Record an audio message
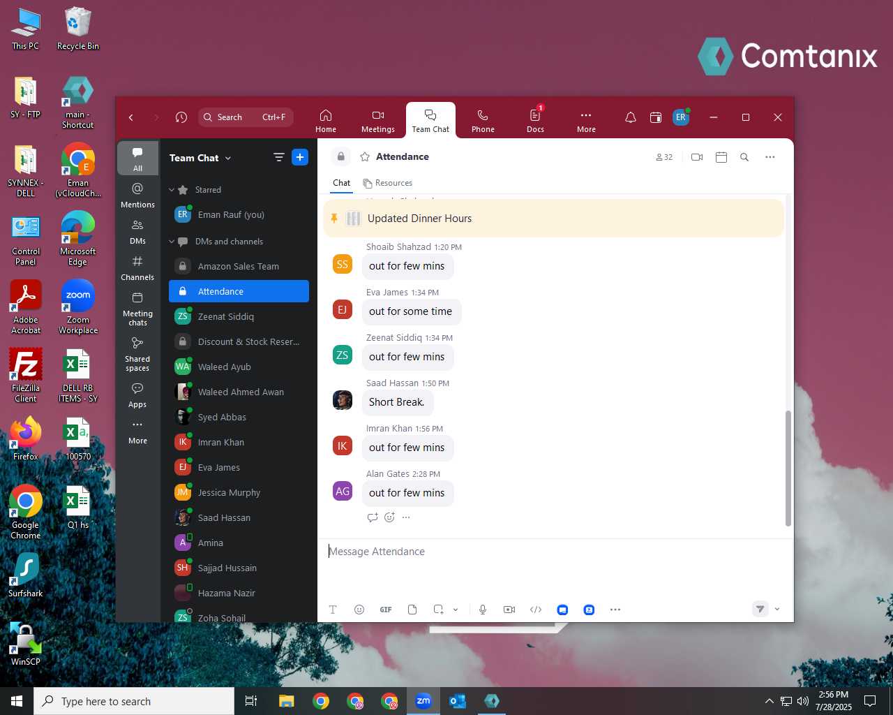The height and width of the screenshot is (715, 893). [x=483, y=610]
